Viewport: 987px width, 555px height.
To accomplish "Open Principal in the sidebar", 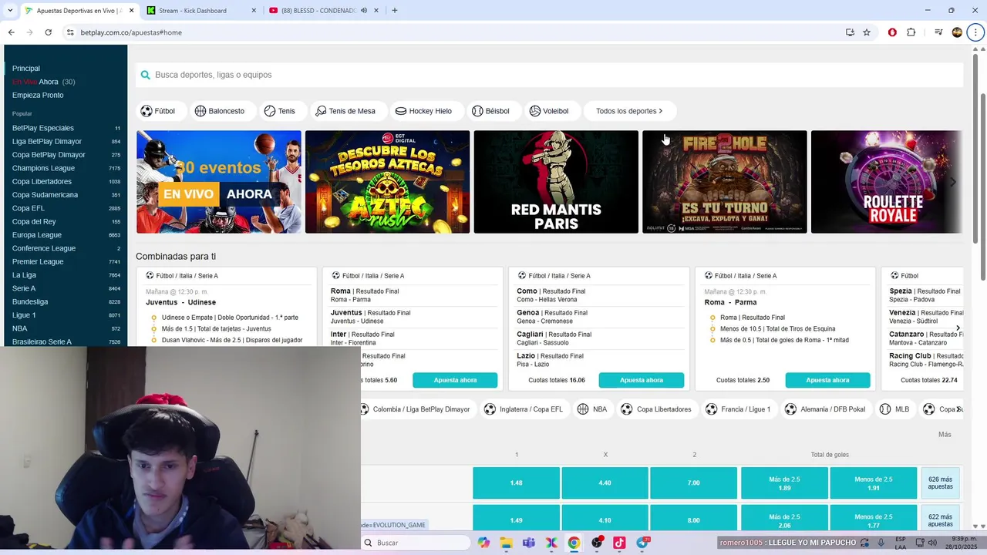I will pos(26,69).
